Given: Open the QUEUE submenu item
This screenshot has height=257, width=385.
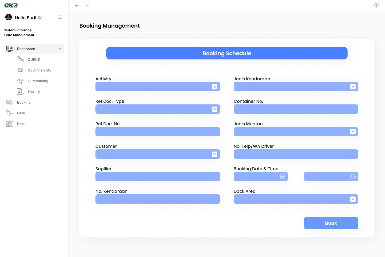Looking at the screenshot, I should pos(34,59).
